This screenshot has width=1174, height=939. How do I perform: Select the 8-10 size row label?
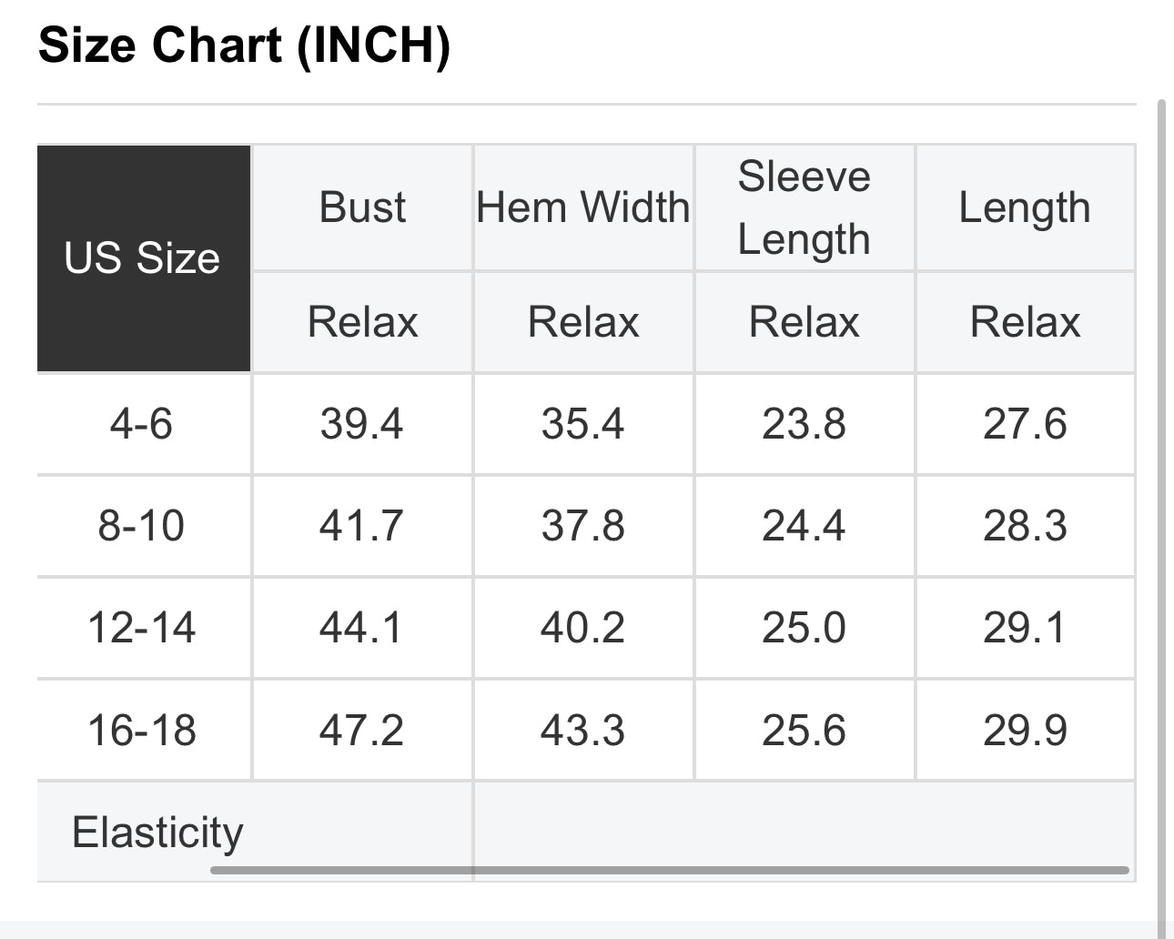[142, 526]
